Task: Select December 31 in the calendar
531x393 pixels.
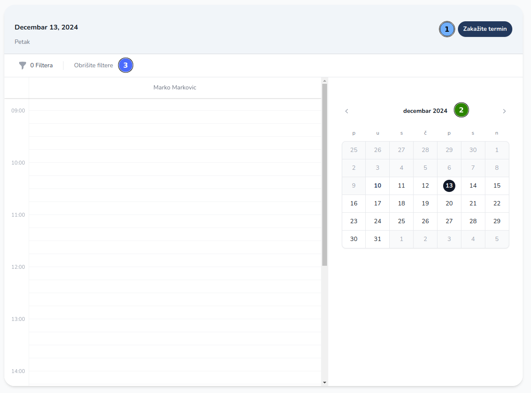Action: tap(377, 239)
